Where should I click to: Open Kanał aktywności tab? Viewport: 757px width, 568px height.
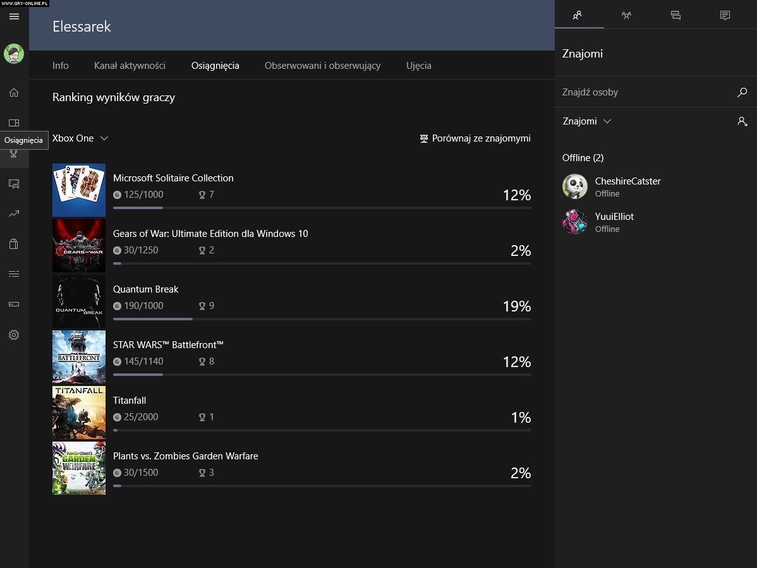point(130,66)
